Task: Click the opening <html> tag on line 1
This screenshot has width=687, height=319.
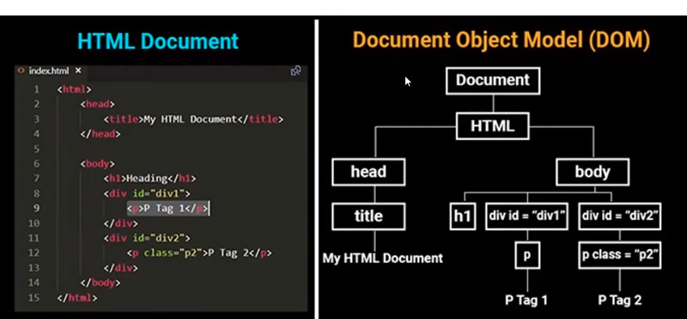Action: click(74, 89)
